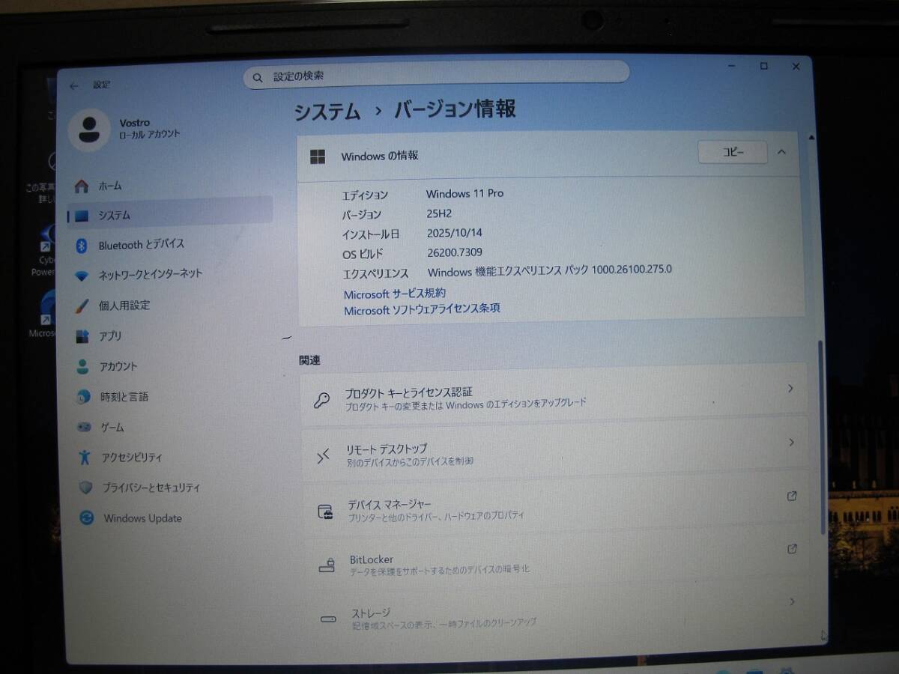Click the デバイス マネージャー icon

tap(325, 511)
